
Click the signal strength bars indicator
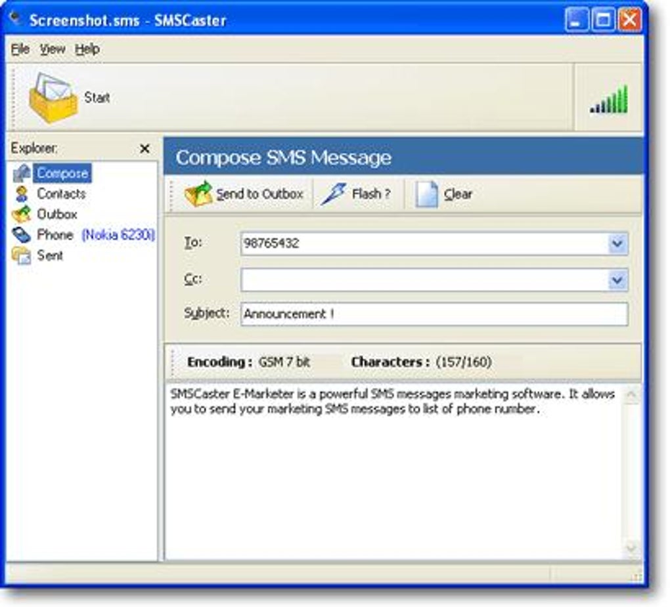point(609,100)
